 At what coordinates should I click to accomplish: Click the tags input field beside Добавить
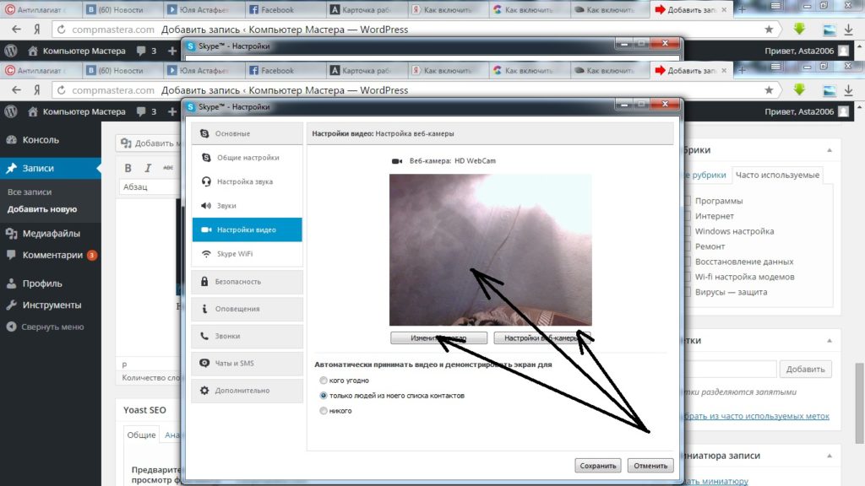(729, 370)
